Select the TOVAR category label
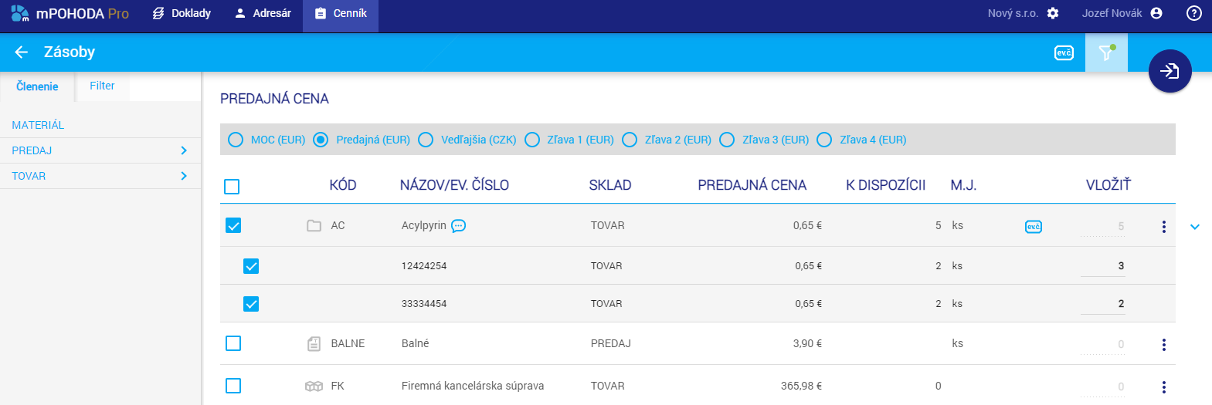Viewport: 1212px width, 405px height. [29, 176]
